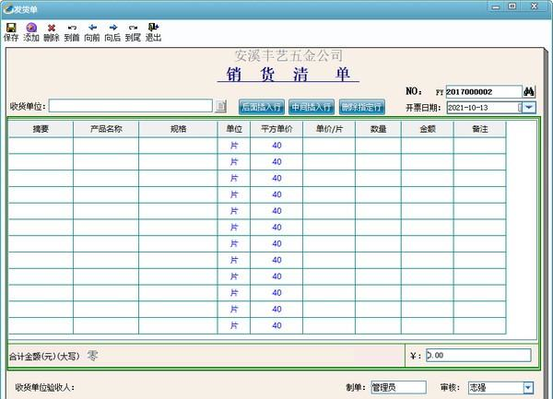Click the 销货清单 title text
The image size is (553, 399).
coord(288,74)
